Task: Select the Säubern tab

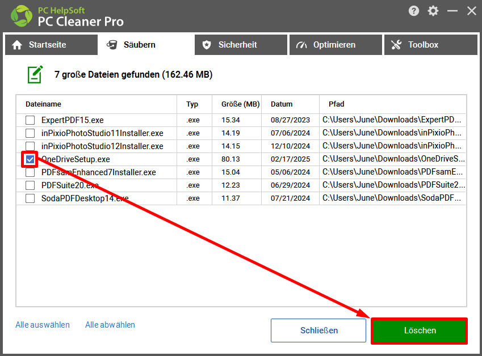Action: point(146,45)
